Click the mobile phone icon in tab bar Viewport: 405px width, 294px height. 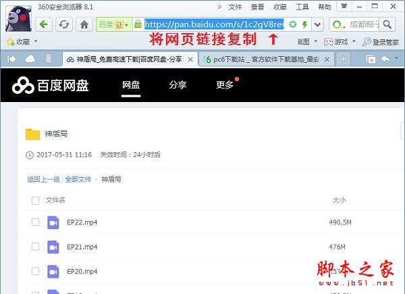point(49,58)
